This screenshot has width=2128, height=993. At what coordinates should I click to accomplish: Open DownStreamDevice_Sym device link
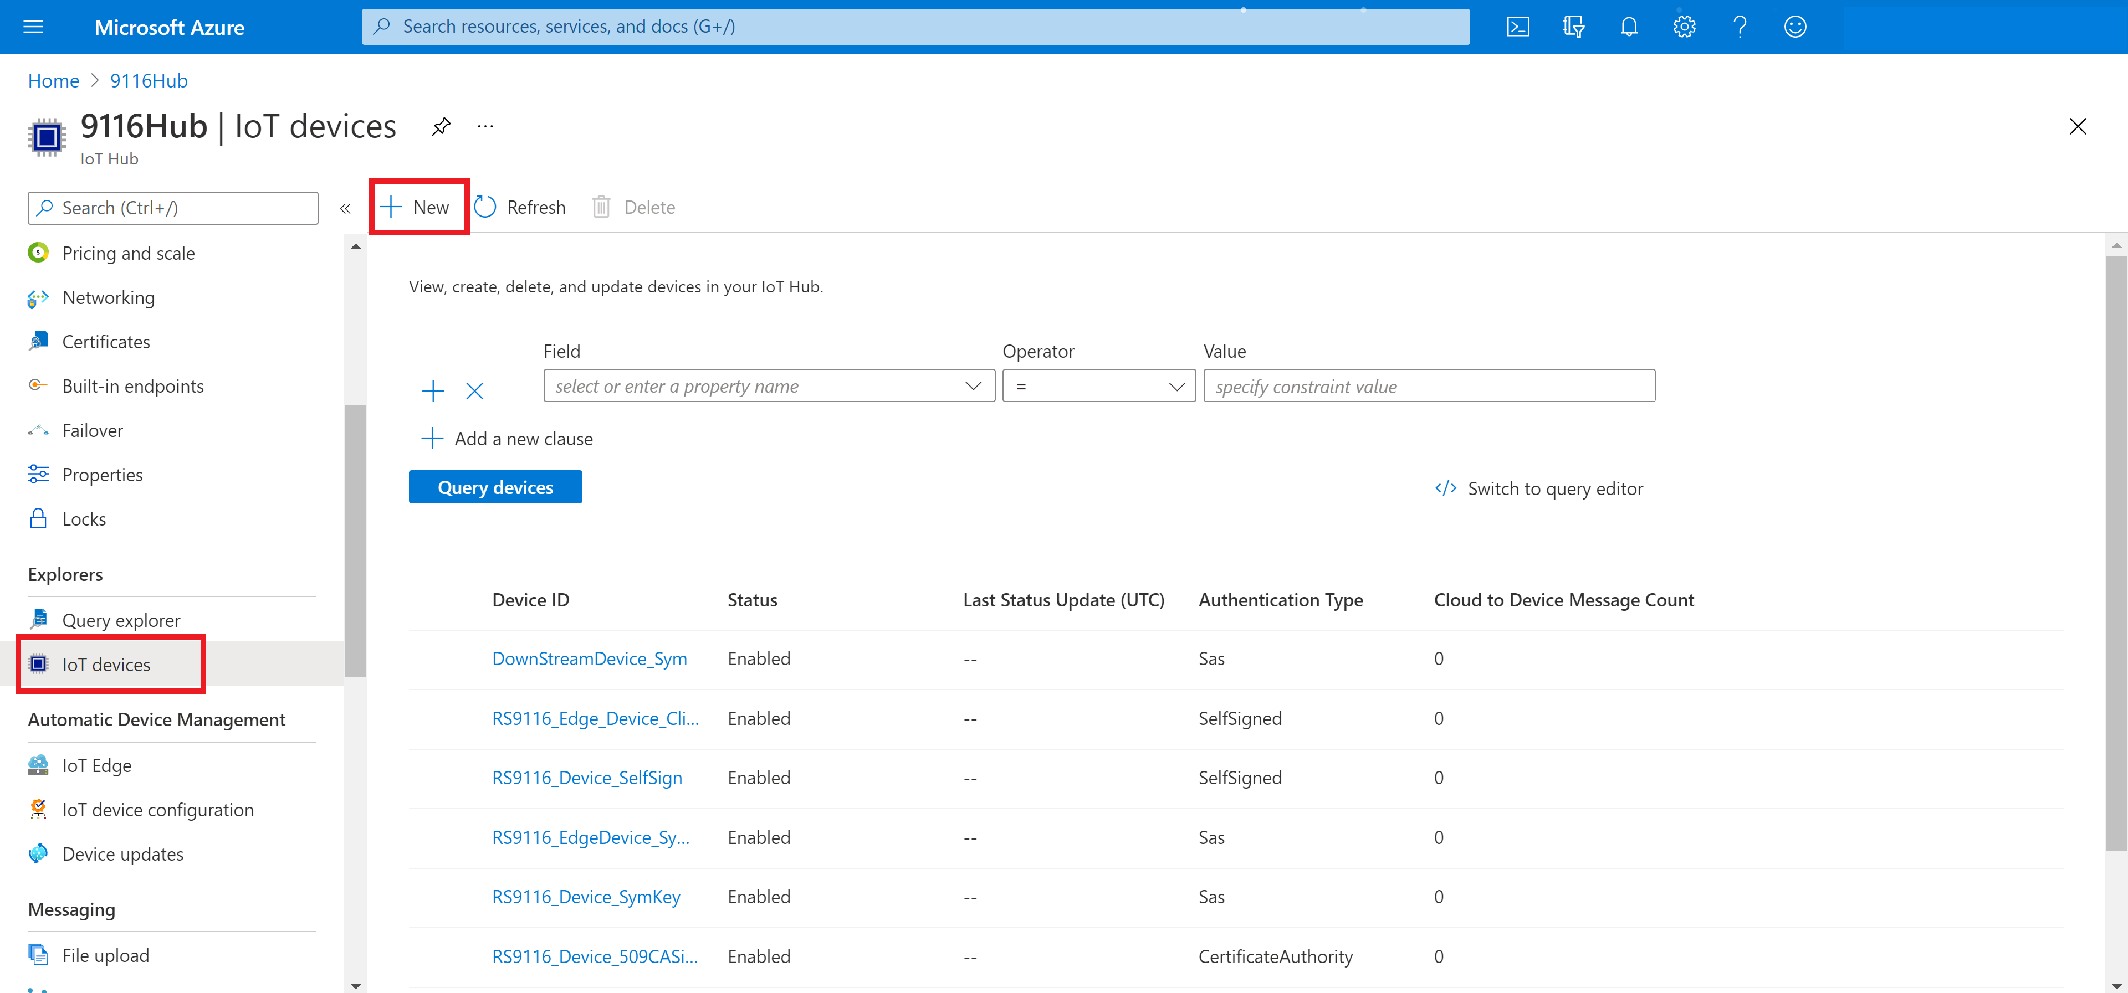pyautogui.click(x=590, y=658)
